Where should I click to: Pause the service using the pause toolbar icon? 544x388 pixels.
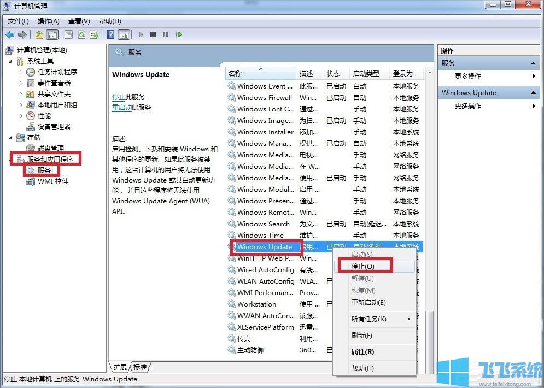tap(166, 34)
